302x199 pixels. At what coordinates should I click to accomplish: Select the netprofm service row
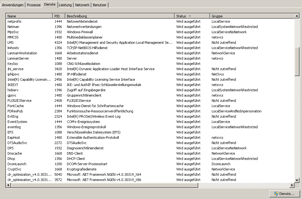(x=150, y=21)
